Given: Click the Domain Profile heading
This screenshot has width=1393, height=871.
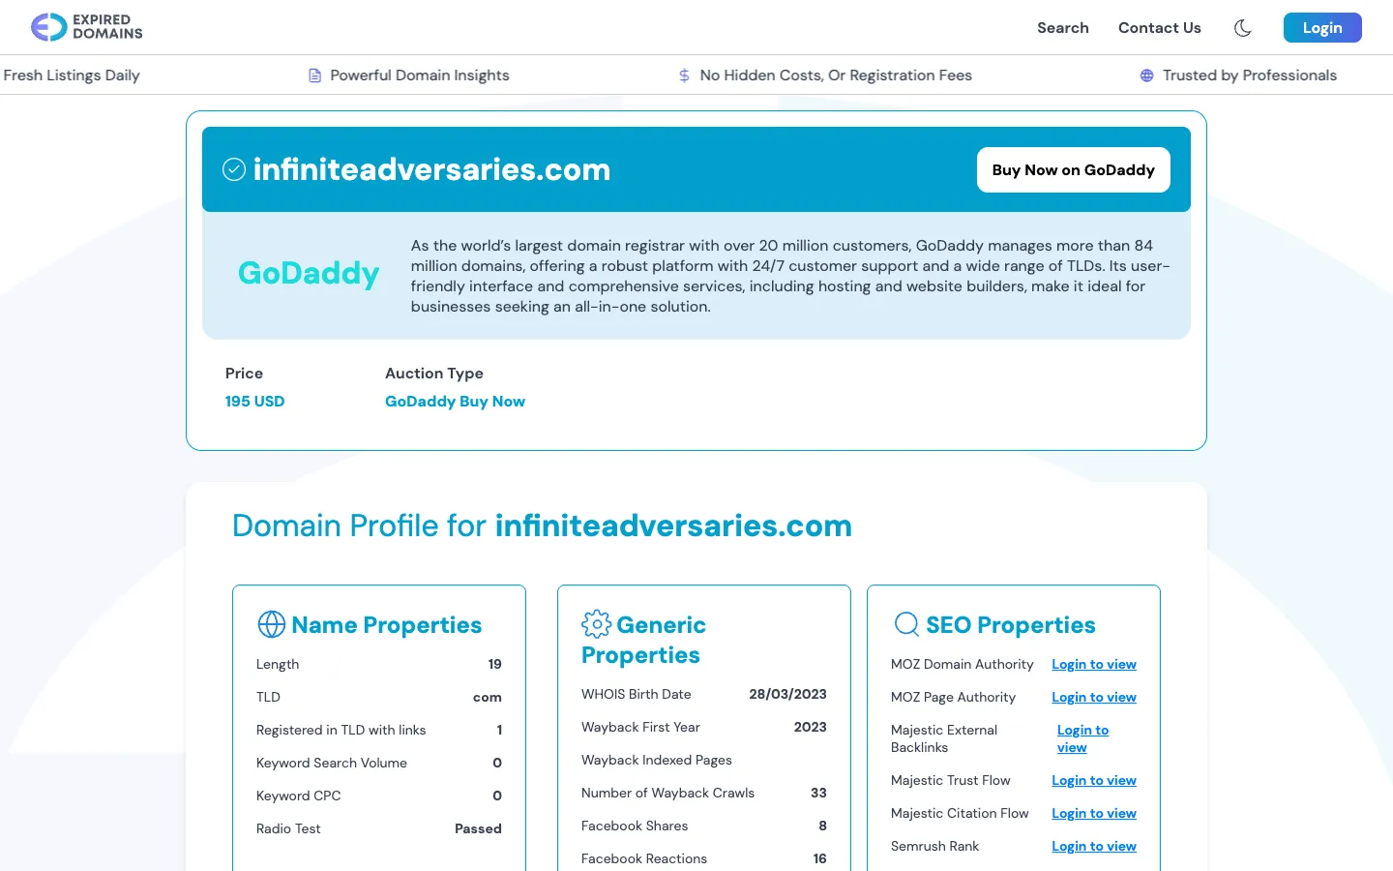Looking at the screenshot, I should coord(542,526).
